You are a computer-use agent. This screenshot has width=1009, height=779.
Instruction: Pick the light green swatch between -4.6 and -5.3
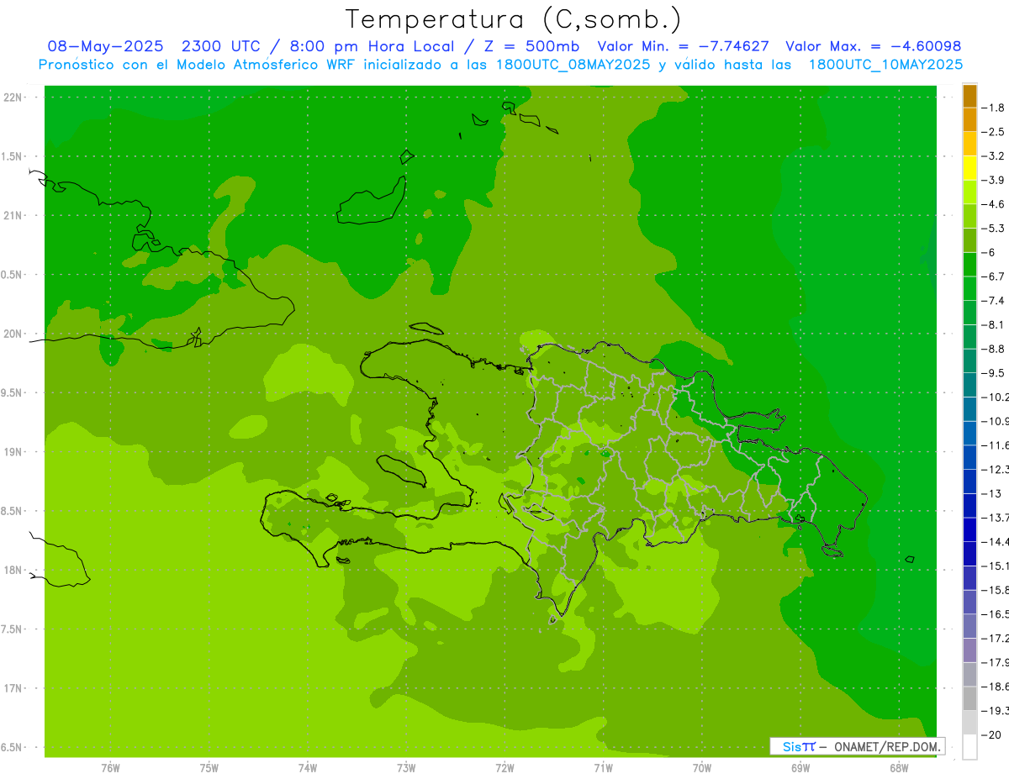coord(969,216)
